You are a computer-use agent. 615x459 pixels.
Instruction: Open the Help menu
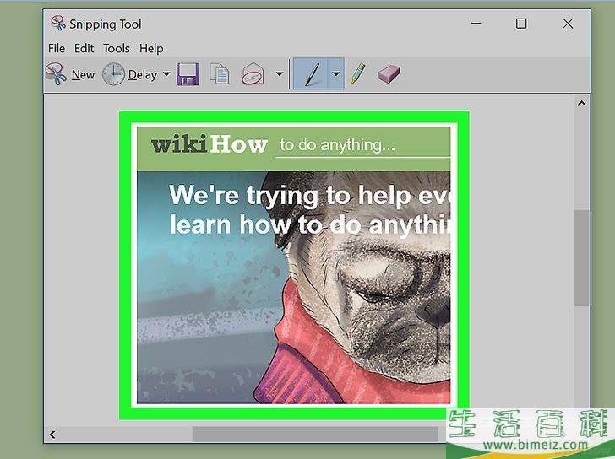(x=151, y=48)
